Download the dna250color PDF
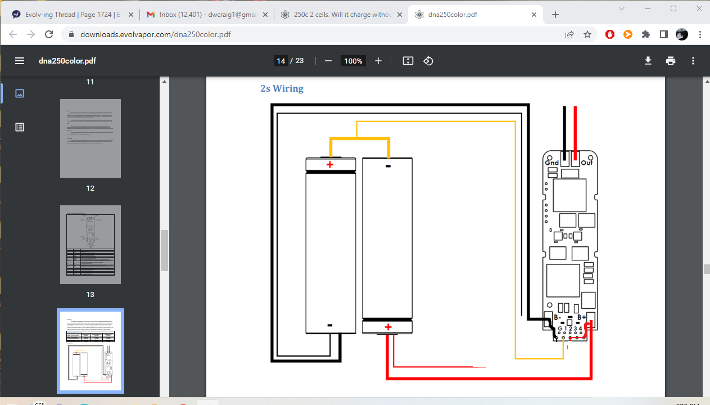 coord(648,61)
